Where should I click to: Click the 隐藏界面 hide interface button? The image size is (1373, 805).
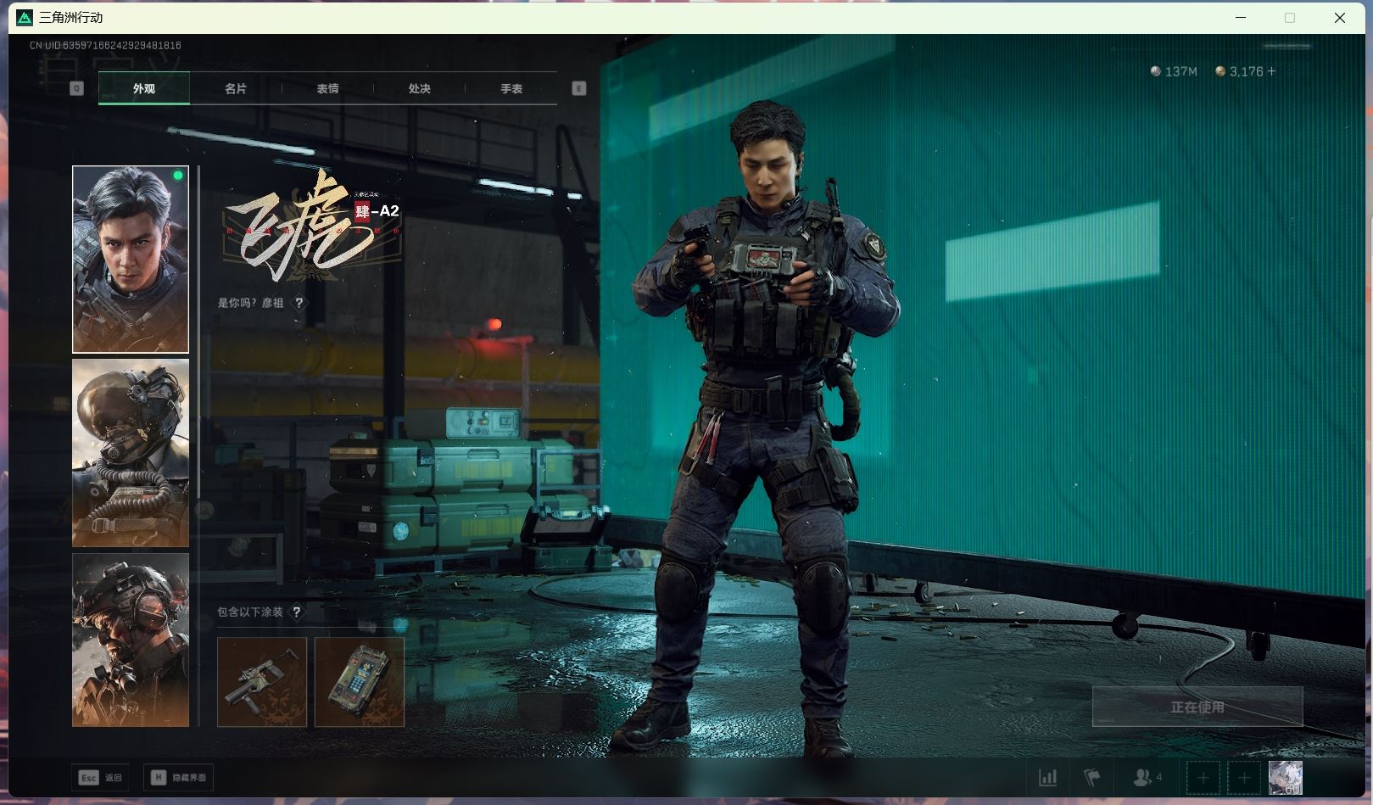[179, 777]
